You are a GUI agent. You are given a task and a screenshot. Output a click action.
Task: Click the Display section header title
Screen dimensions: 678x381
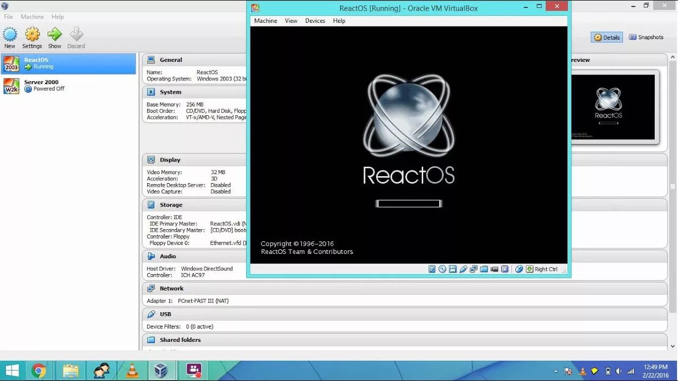[170, 160]
